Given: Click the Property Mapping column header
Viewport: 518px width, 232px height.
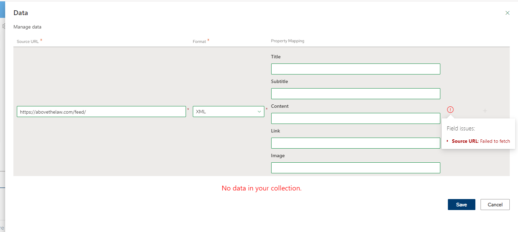Looking at the screenshot, I should coord(287,41).
